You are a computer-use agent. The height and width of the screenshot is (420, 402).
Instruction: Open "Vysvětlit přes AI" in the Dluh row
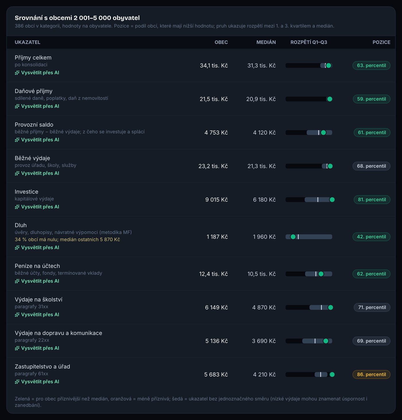pos(37,248)
